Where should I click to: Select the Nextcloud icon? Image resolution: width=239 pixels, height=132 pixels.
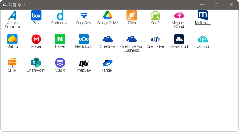point(84,39)
